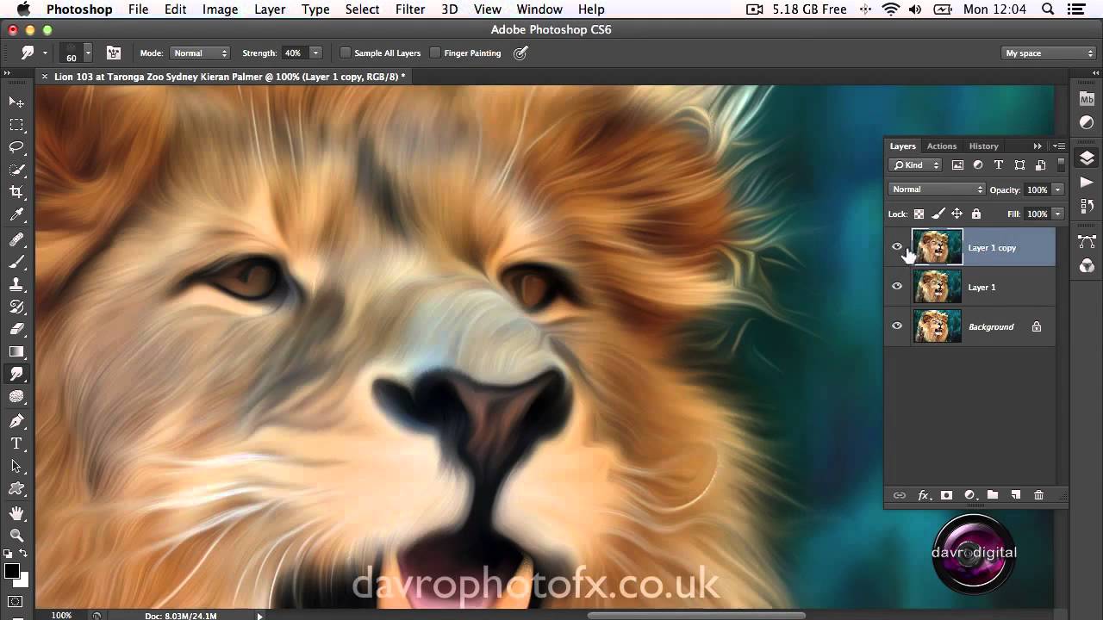The height and width of the screenshot is (620, 1103).
Task: Select the Pen tool
Action: click(16, 421)
